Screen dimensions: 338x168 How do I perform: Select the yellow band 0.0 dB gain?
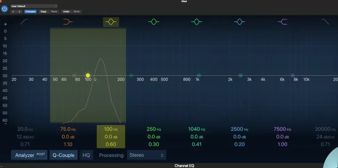tap(111, 137)
